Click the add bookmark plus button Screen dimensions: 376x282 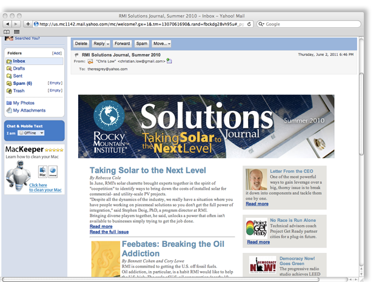click(27, 24)
